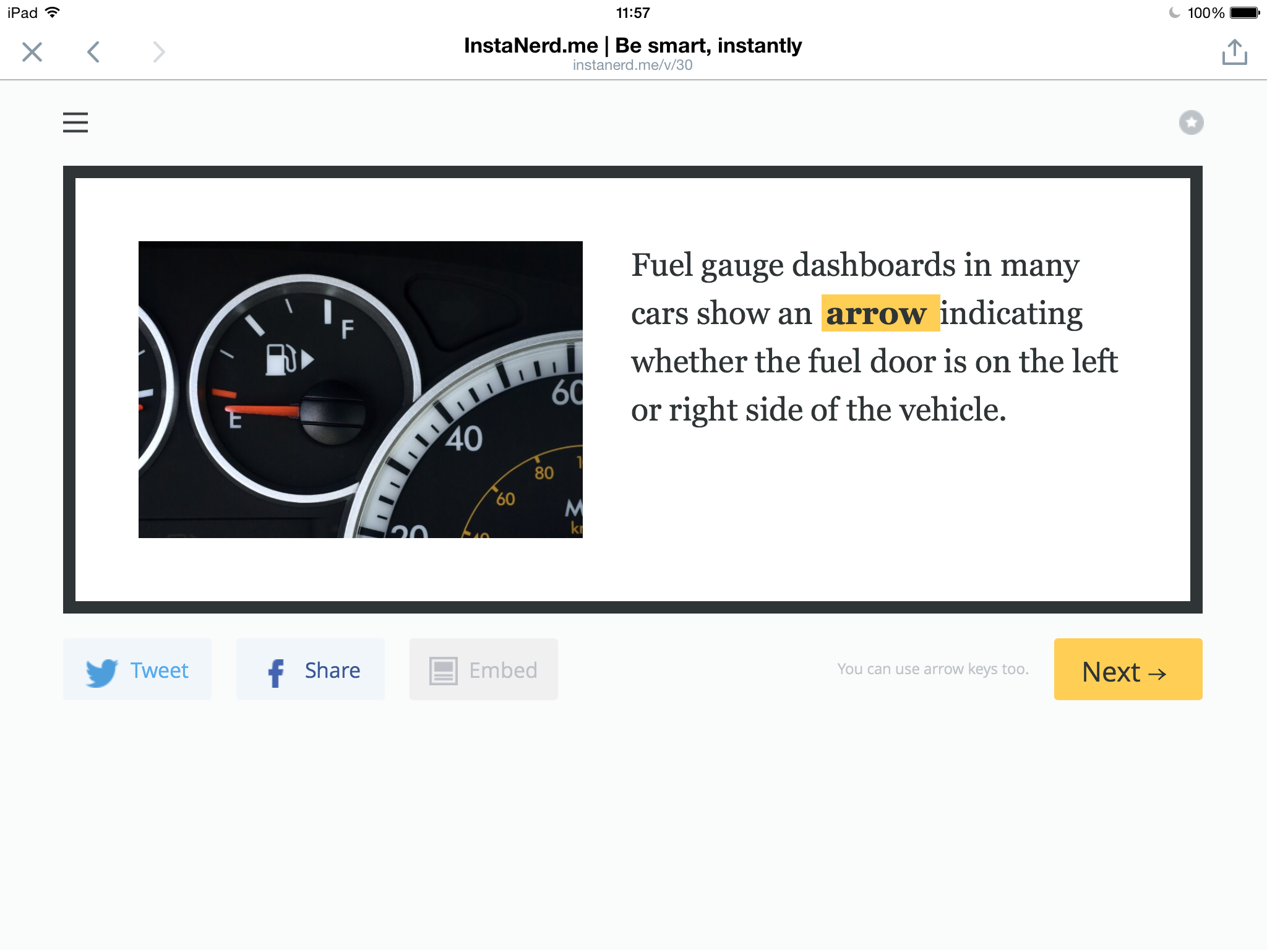This screenshot has height=950, width=1267.
Task: Click the hamburger menu icon
Action: (x=76, y=122)
